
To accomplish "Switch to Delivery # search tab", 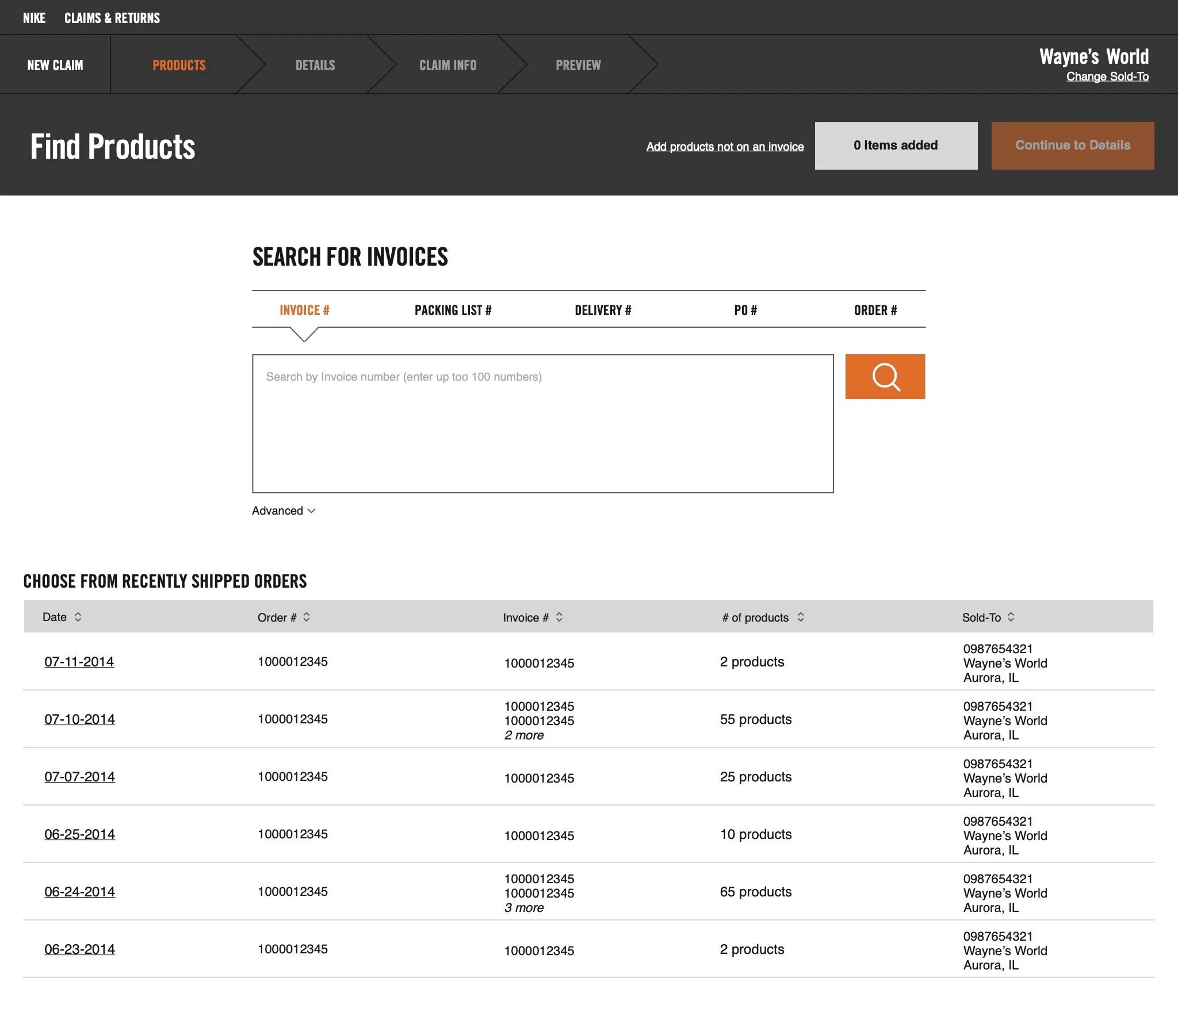I will coord(603,310).
